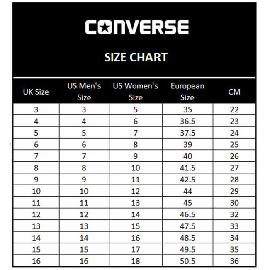
Task: Click the European Size column header
Action: 187,92
